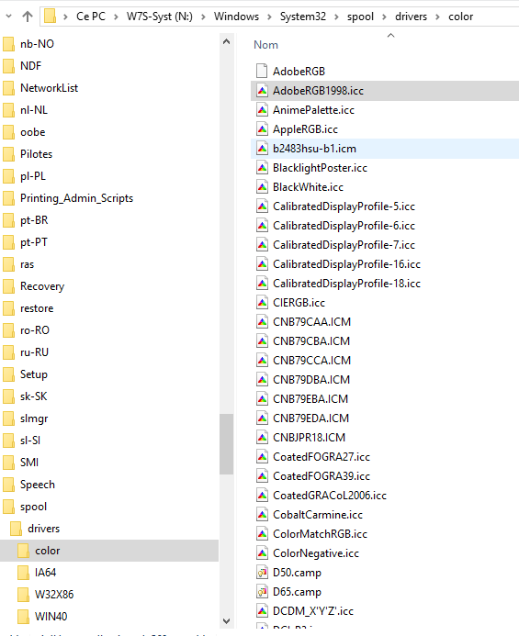
Task: Expand the chevron after Ce PC in breadcrumb
Action: pos(116,17)
